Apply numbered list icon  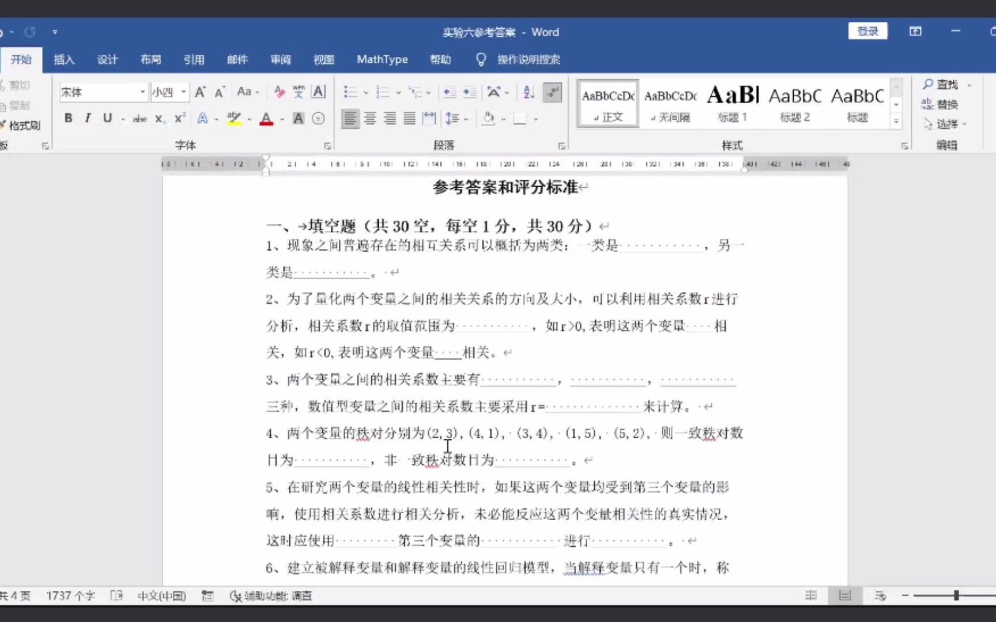click(x=382, y=92)
